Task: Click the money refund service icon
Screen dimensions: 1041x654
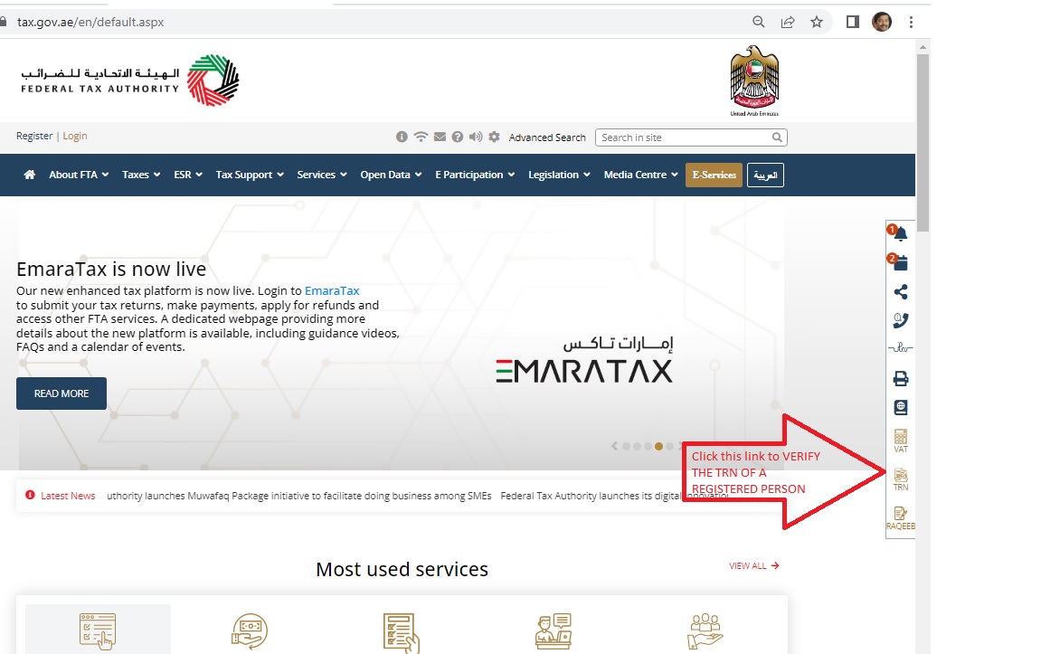Action: coord(250,631)
